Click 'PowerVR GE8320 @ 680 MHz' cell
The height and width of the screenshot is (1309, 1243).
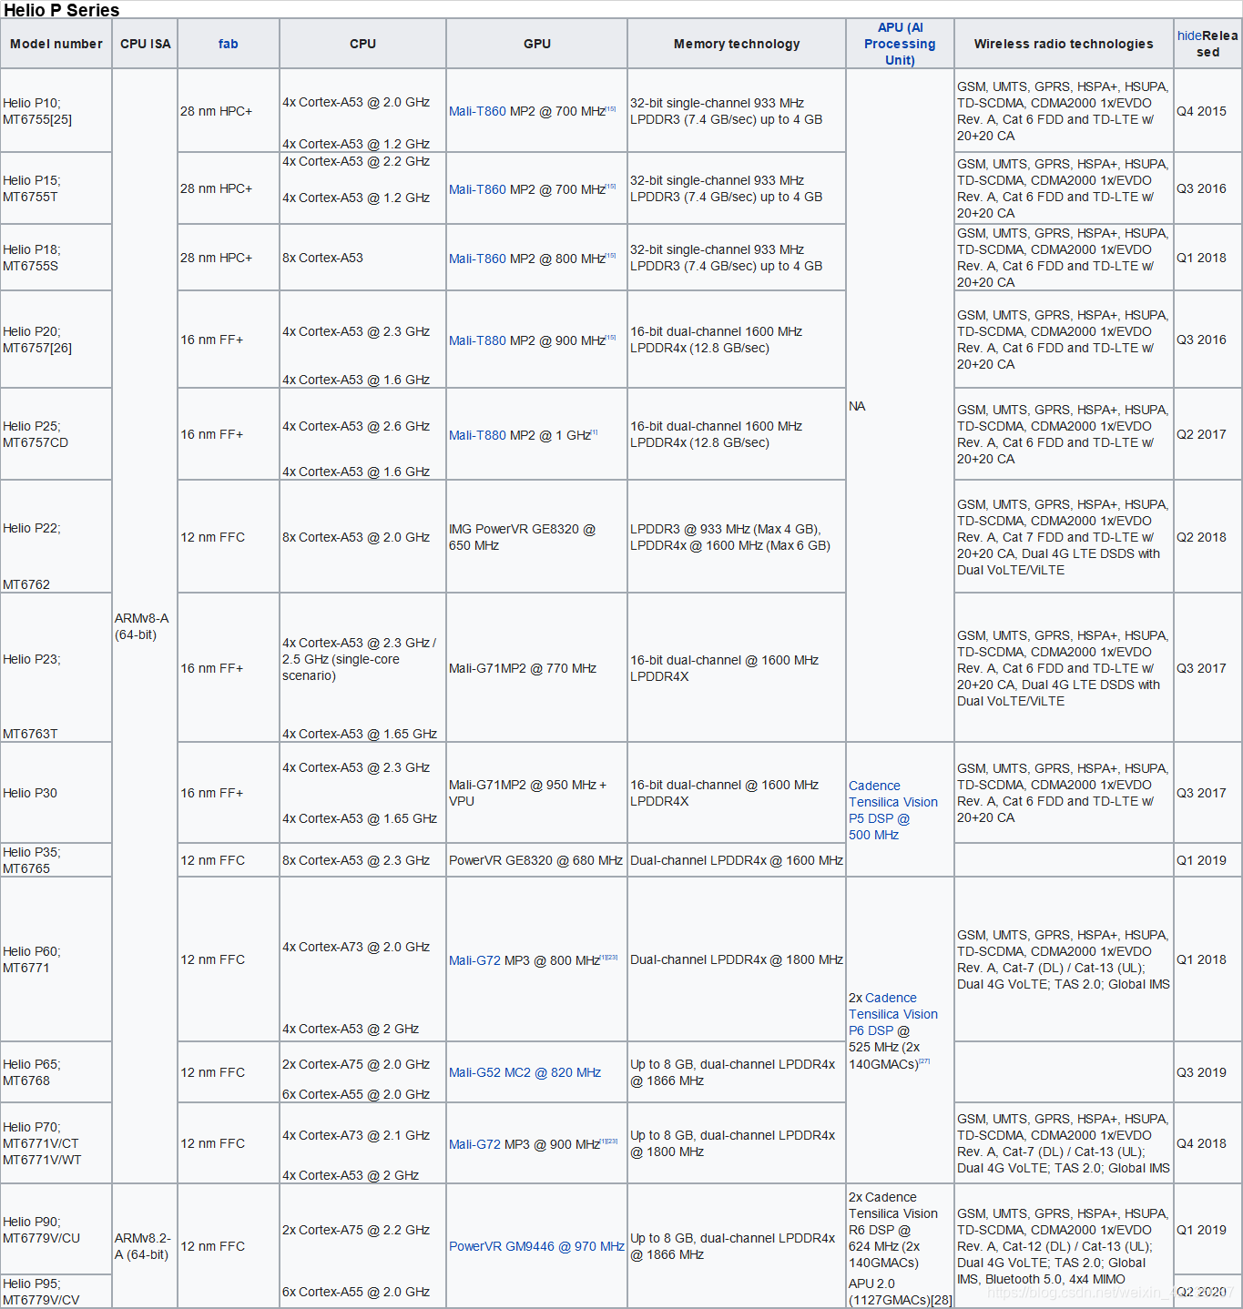[536, 860]
